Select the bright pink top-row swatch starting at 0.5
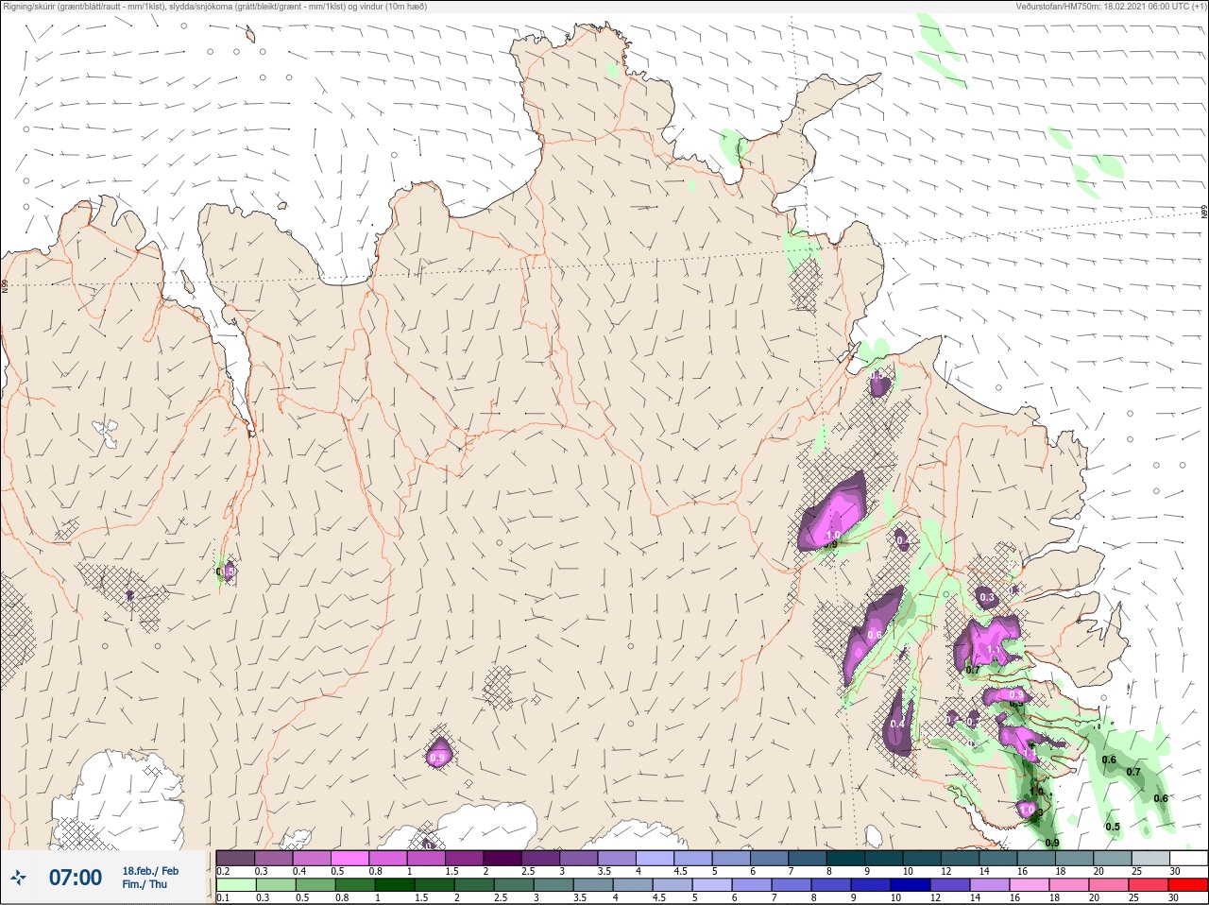The image size is (1209, 905). (x=349, y=858)
